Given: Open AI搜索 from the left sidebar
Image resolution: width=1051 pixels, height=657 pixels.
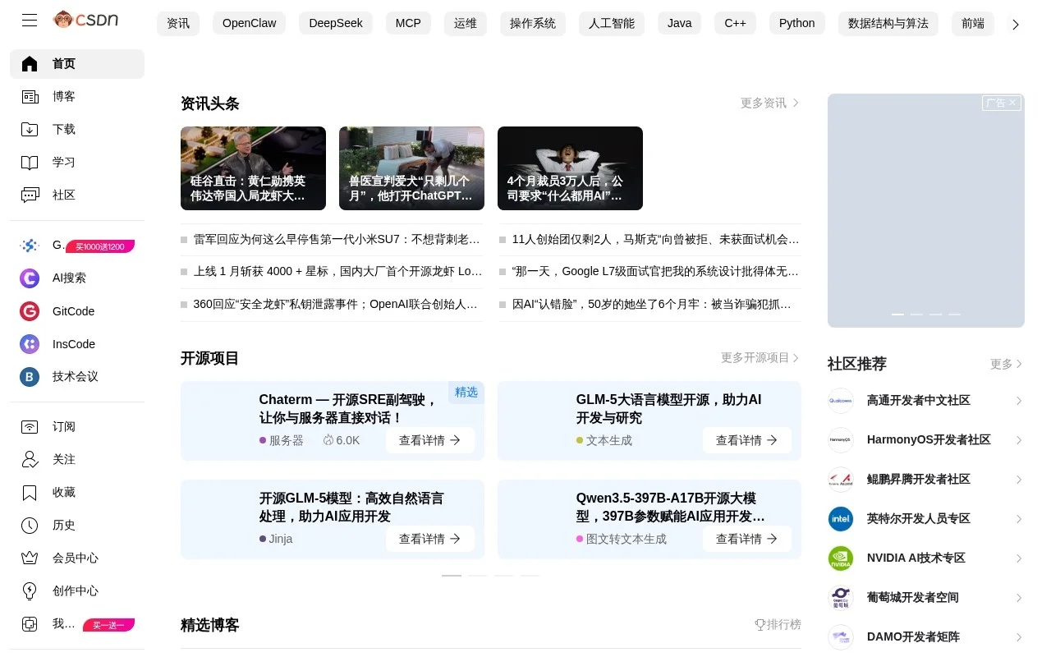Looking at the screenshot, I should pos(70,278).
